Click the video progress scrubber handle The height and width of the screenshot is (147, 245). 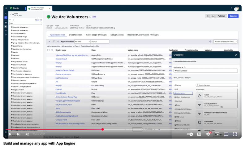102,129
